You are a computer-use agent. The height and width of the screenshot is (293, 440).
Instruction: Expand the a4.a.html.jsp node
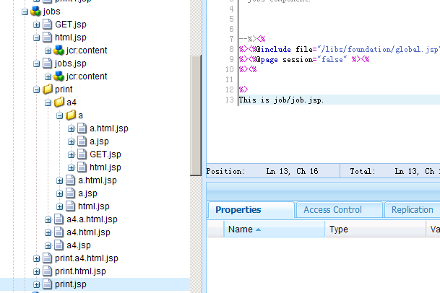48,219
